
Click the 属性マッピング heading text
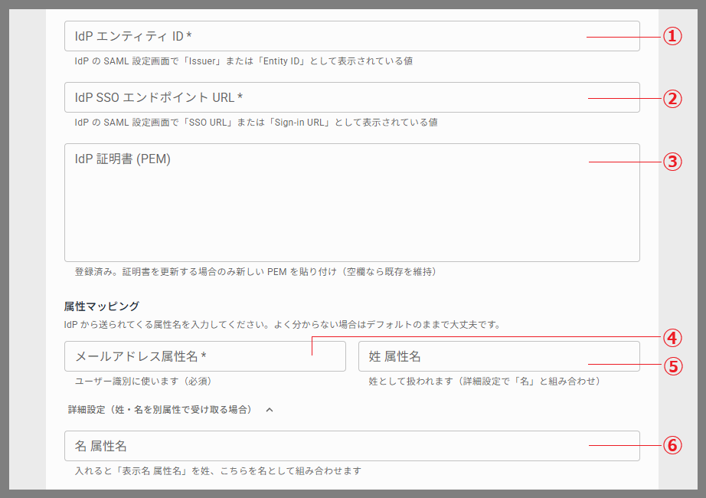(x=102, y=306)
